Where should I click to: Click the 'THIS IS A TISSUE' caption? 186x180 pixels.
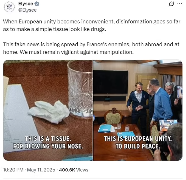coord(48,143)
